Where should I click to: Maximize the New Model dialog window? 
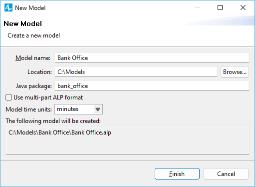point(220,7)
